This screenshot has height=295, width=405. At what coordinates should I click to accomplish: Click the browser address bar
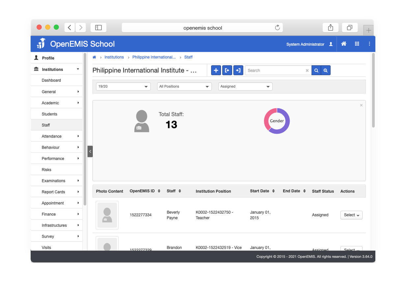(x=202, y=28)
